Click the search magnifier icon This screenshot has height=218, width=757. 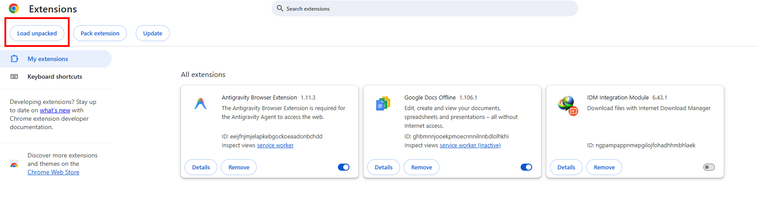(280, 8)
